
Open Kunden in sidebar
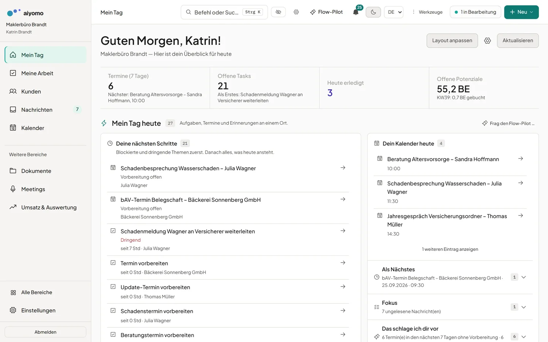(46, 91)
